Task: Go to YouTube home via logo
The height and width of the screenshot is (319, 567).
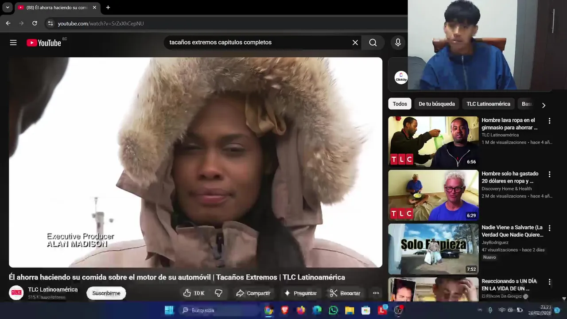Action: tap(43, 43)
